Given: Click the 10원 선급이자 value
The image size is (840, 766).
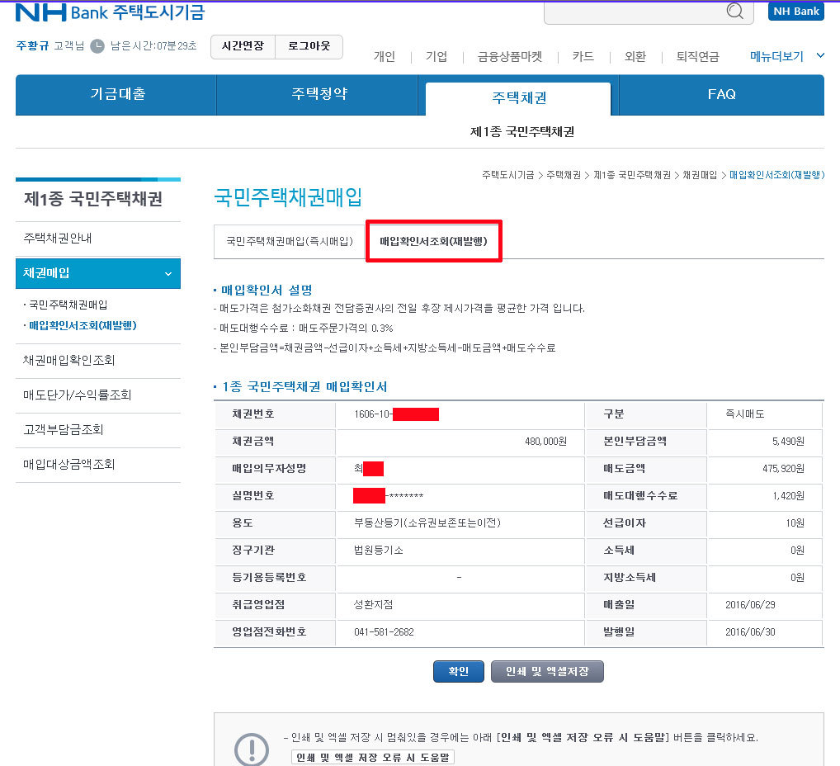Looking at the screenshot, I should point(795,523).
